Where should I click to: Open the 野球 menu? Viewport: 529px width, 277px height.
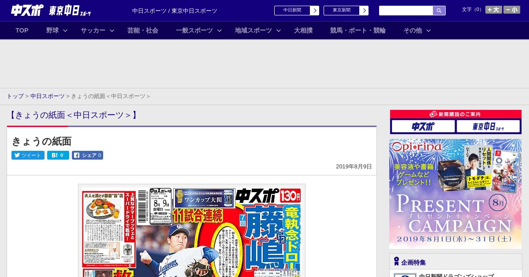52,30
